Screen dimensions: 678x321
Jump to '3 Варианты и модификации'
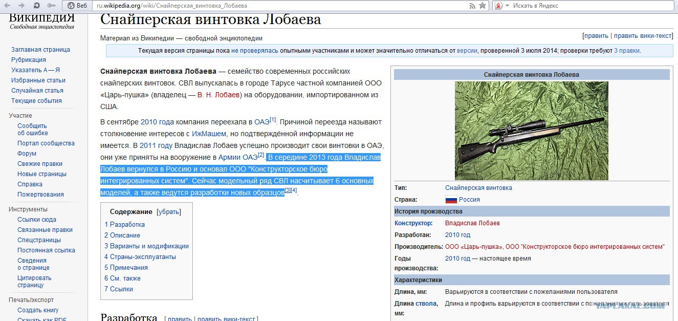146,246
